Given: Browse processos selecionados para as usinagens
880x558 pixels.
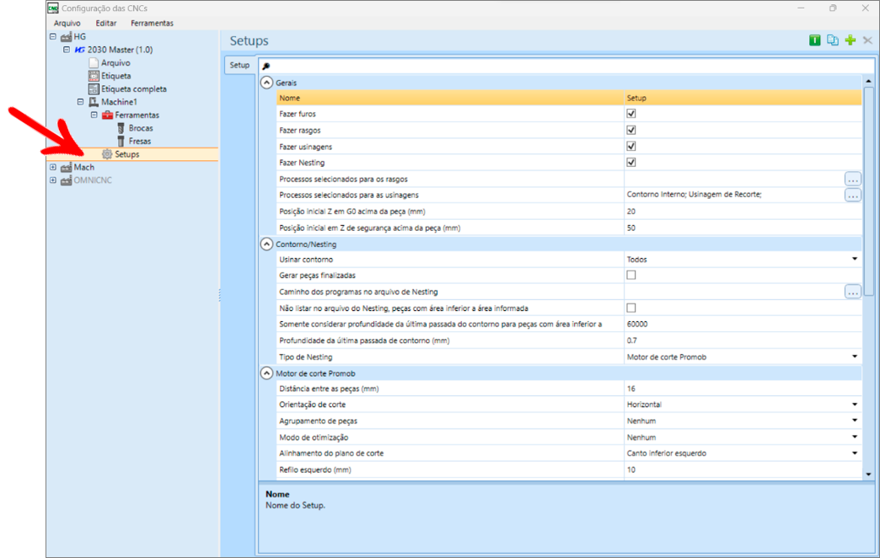Looking at the screenshot, I should [x=852, y=196].
